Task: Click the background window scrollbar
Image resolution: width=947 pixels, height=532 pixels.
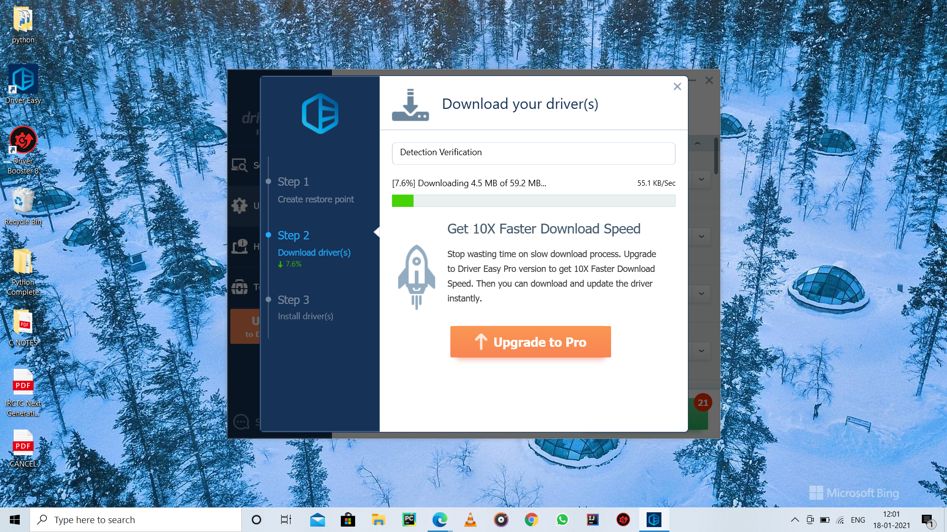Action: tap(716, 155)
